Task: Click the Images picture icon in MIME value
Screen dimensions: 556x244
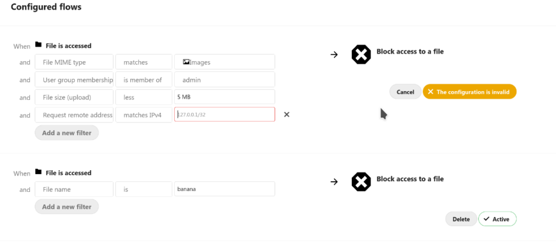Action: coord(186,62)
